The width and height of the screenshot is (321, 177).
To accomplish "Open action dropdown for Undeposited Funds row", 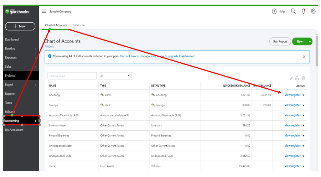I will 304,156.
